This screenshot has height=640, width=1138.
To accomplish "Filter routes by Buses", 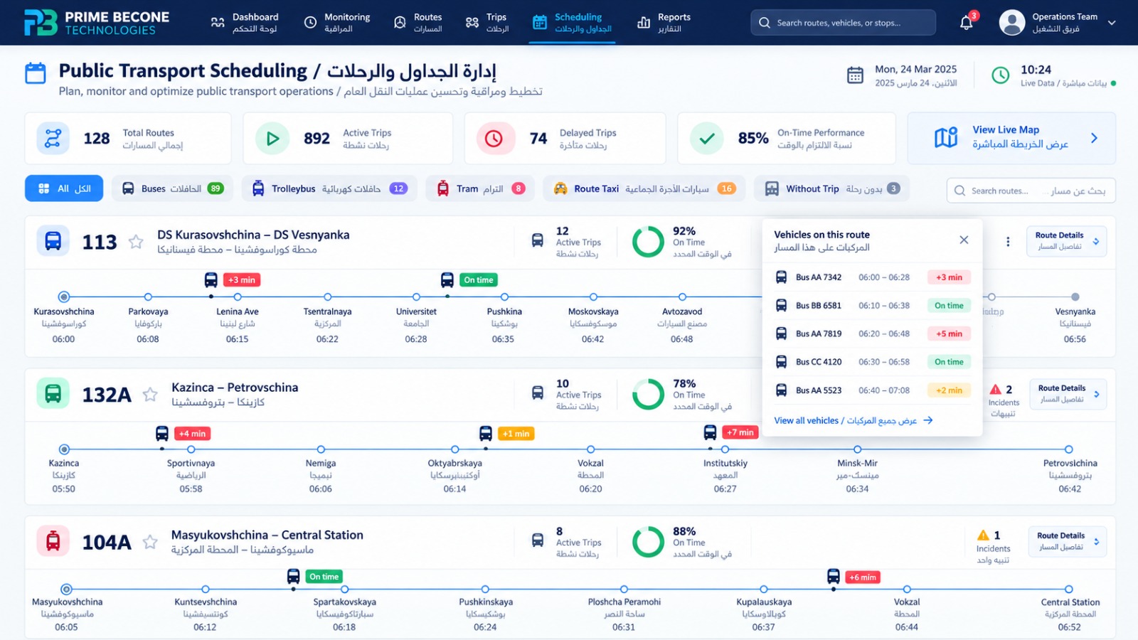I will pos(172,188).
